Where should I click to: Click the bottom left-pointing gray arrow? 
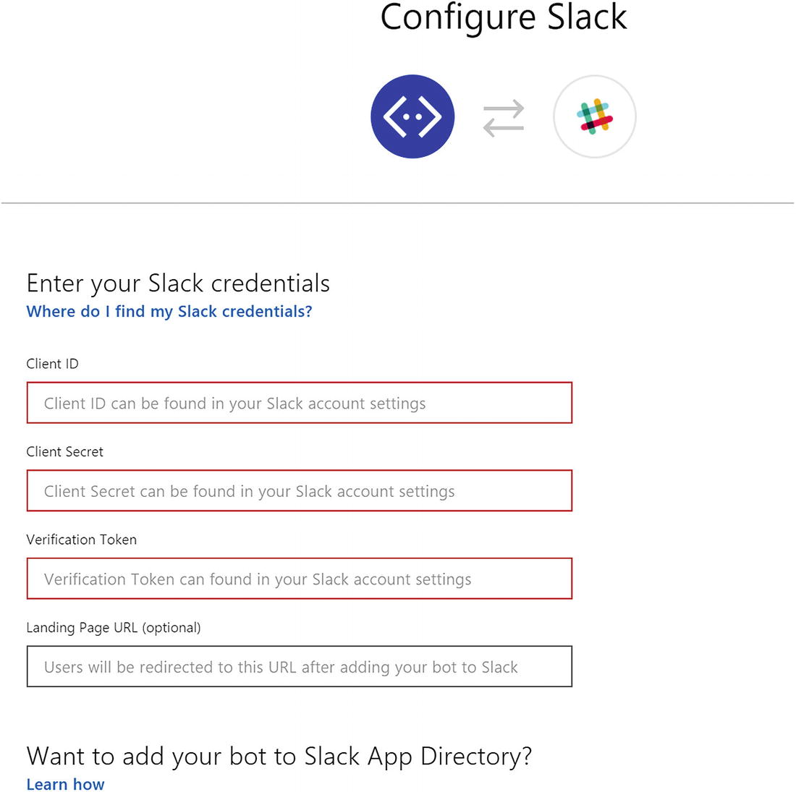click(503, 127)
